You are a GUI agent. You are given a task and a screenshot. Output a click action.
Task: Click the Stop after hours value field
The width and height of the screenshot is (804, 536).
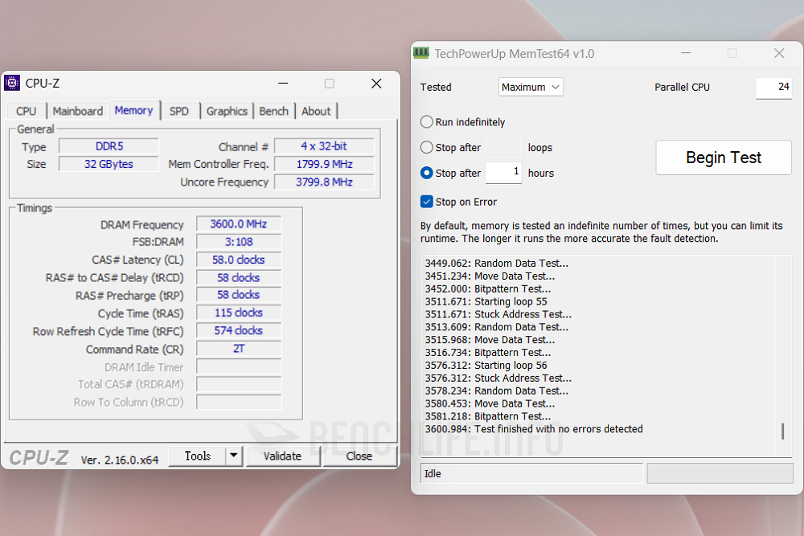pyautogui.click(x=503, y=172)
